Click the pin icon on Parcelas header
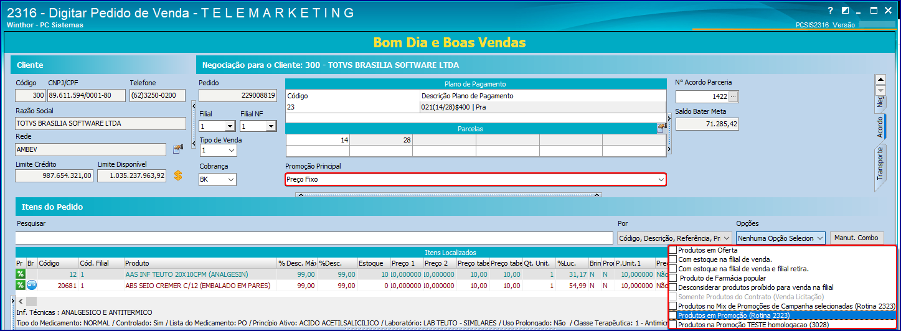This screenshot has width=901, height=331. tap(661, 128)
